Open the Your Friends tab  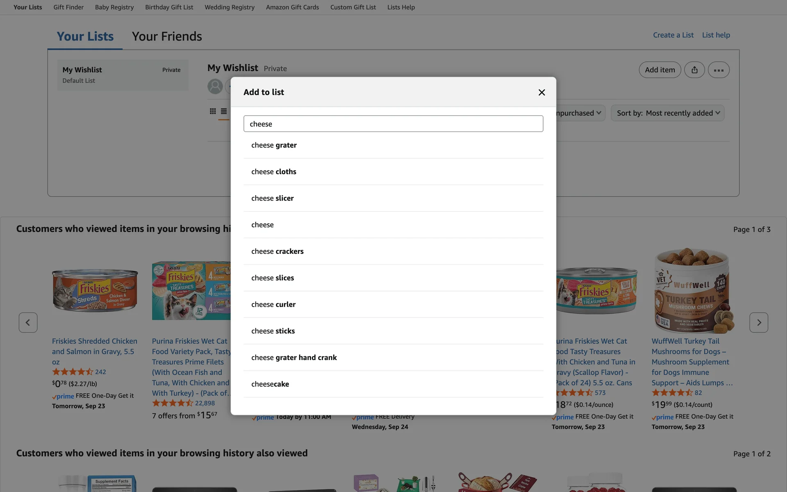point(167,36)
